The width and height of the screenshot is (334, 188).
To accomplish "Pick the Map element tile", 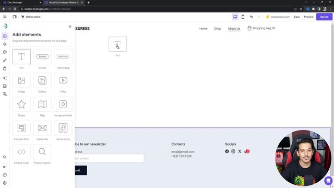I will 42,104.
